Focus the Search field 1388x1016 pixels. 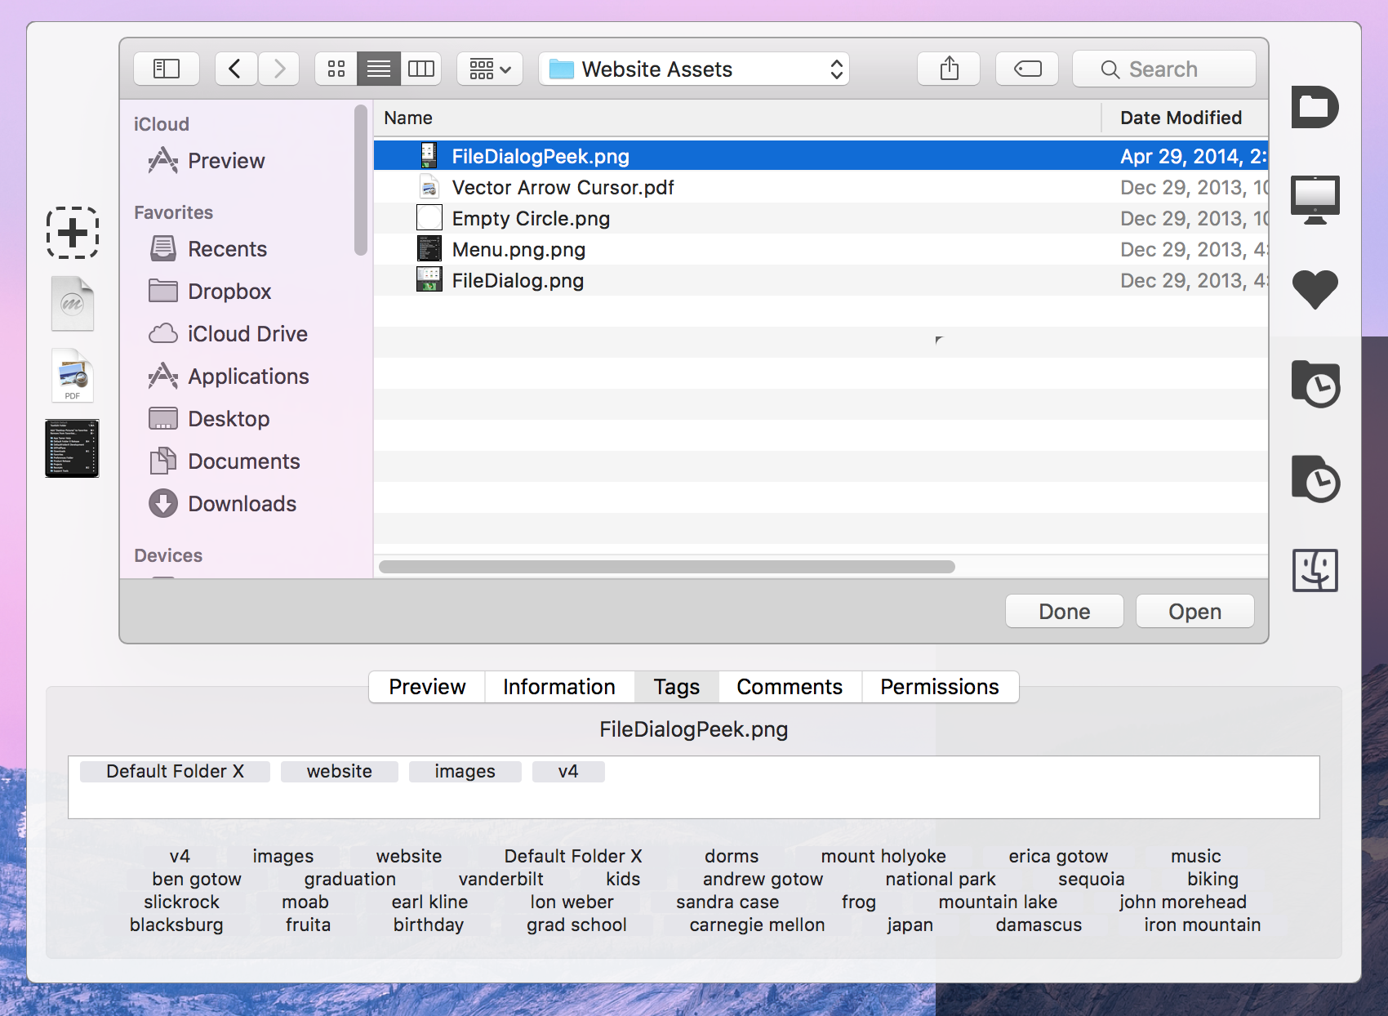tap(1164, 69)
